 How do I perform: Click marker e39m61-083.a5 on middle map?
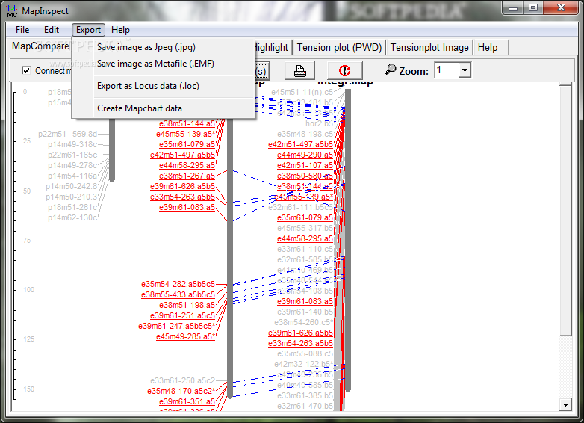[187, 207]
